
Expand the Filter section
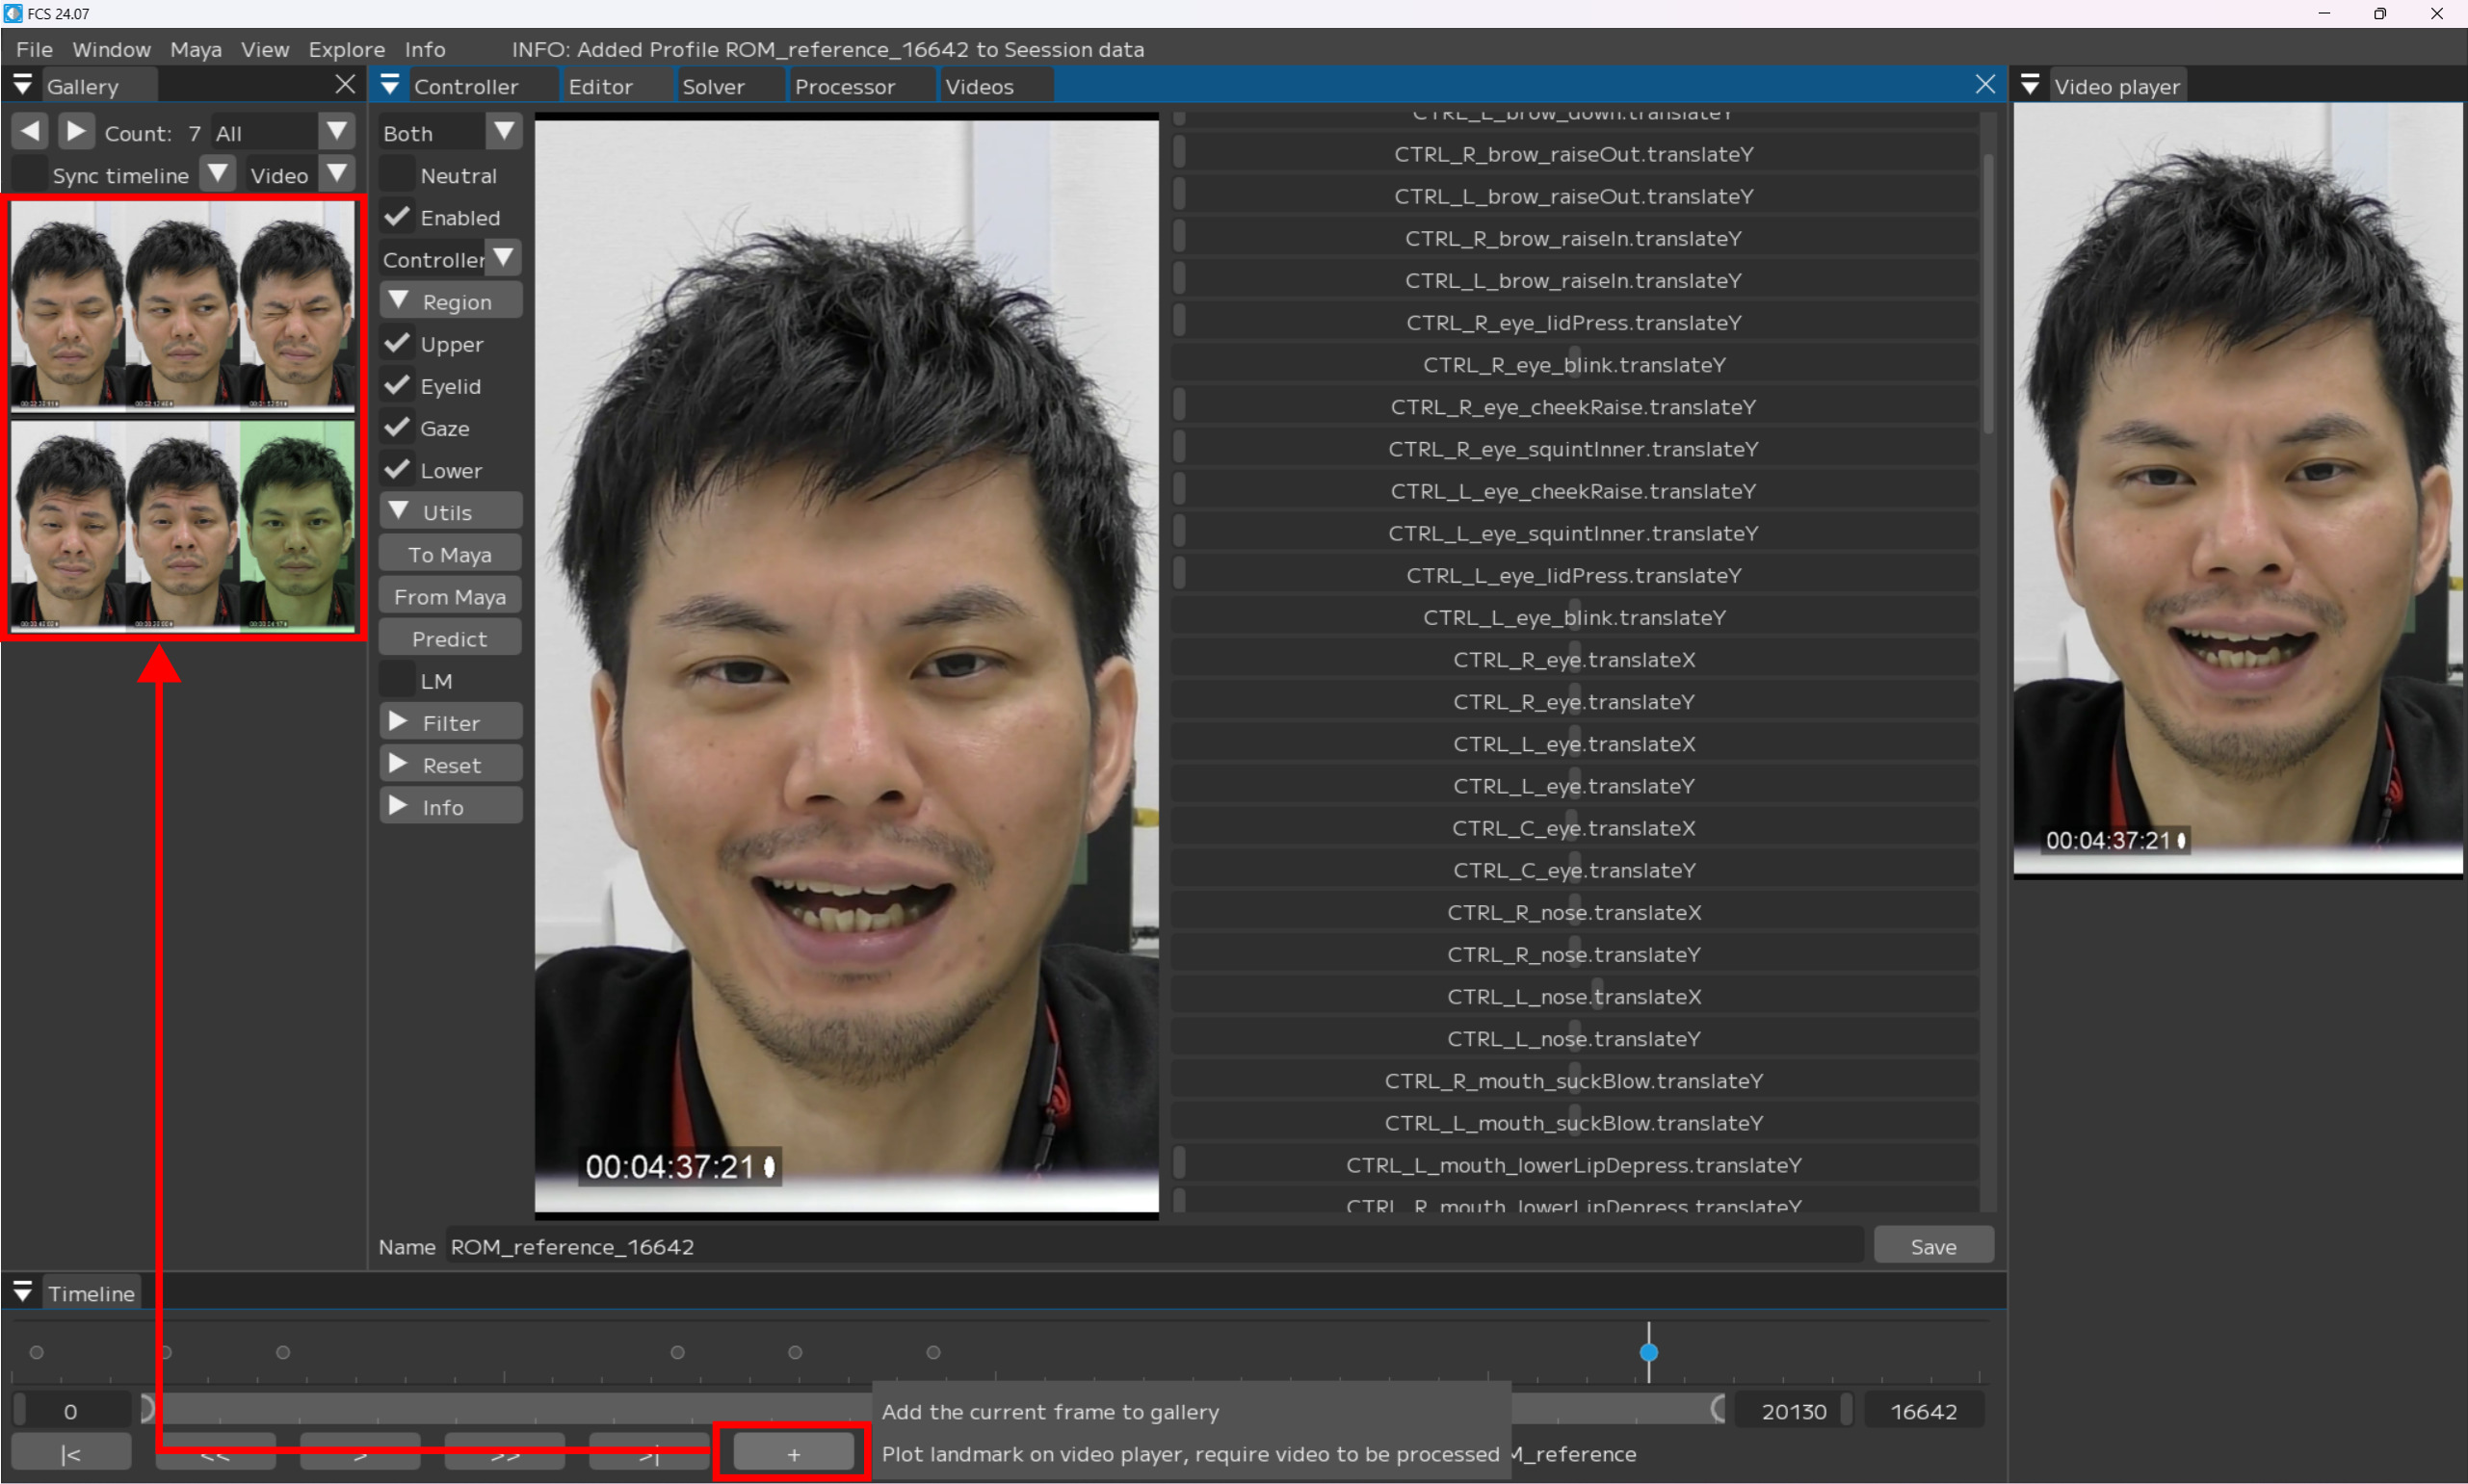click(x=450, y=722)
